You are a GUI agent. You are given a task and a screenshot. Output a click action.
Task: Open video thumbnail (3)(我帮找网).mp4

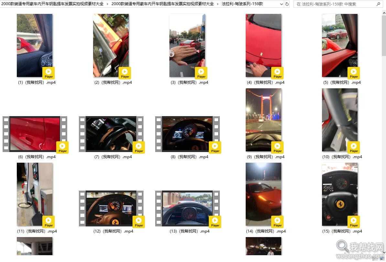[187, 45]
